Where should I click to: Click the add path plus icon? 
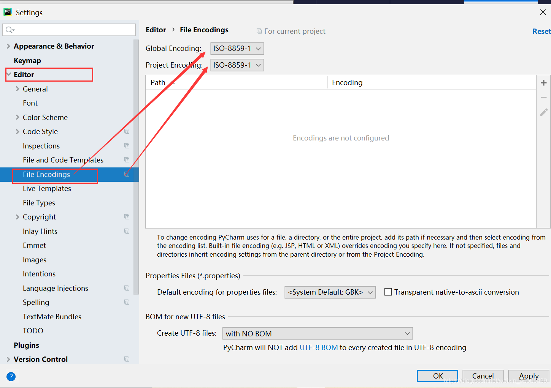pyautogui.click(x=544, y=83)
